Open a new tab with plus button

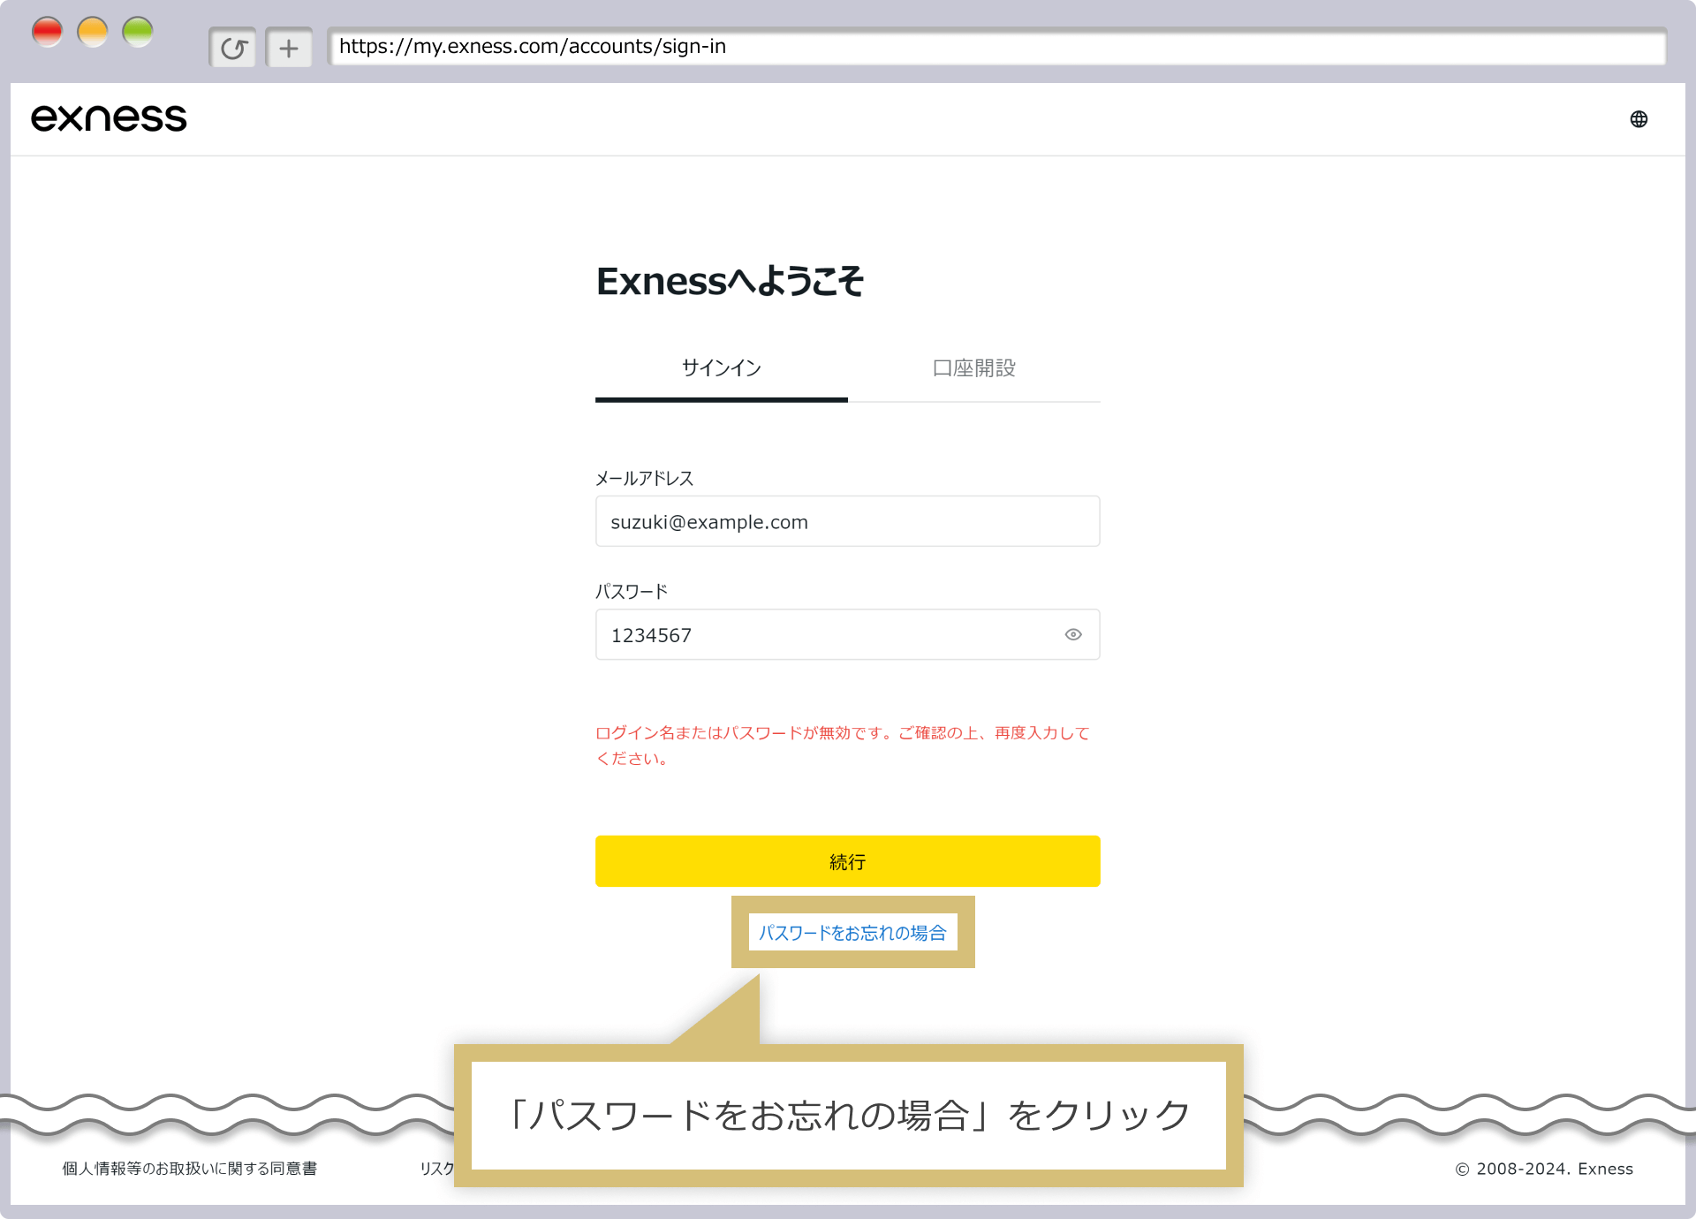coord(289,48)
